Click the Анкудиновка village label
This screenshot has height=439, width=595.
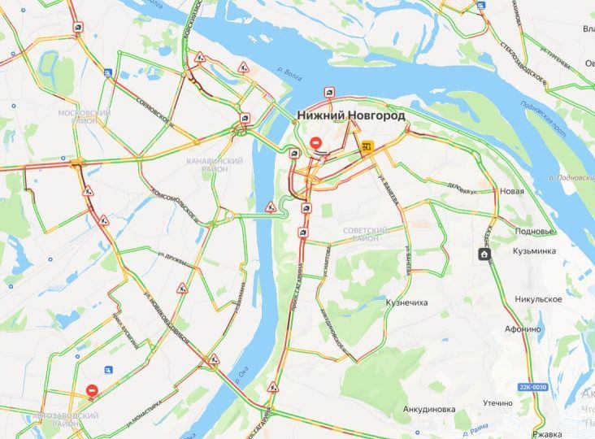click(429, 410)
